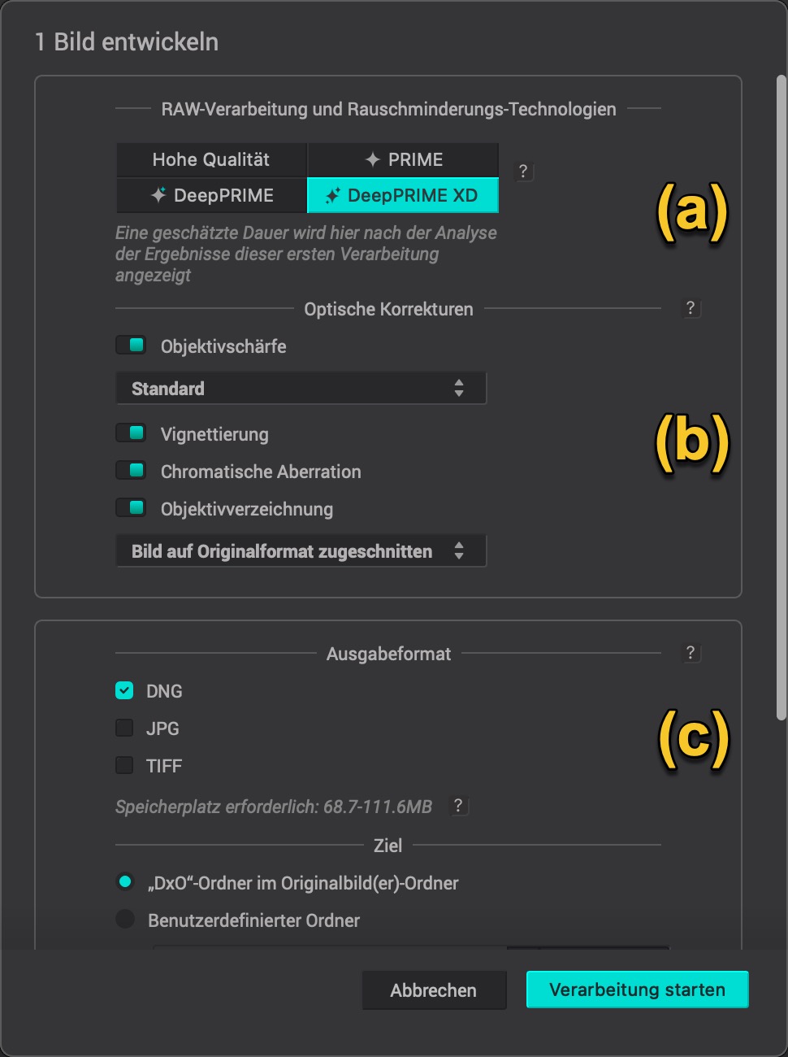The width and height of the screenshot is (788, 1057).
Task: Select Benutzerdefinierter Ordner radio button
Action: point(125,920)
